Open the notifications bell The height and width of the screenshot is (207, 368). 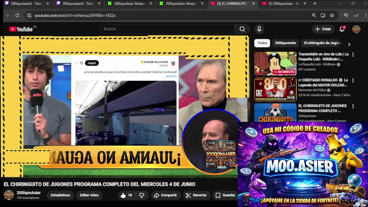tap(342, 29)
